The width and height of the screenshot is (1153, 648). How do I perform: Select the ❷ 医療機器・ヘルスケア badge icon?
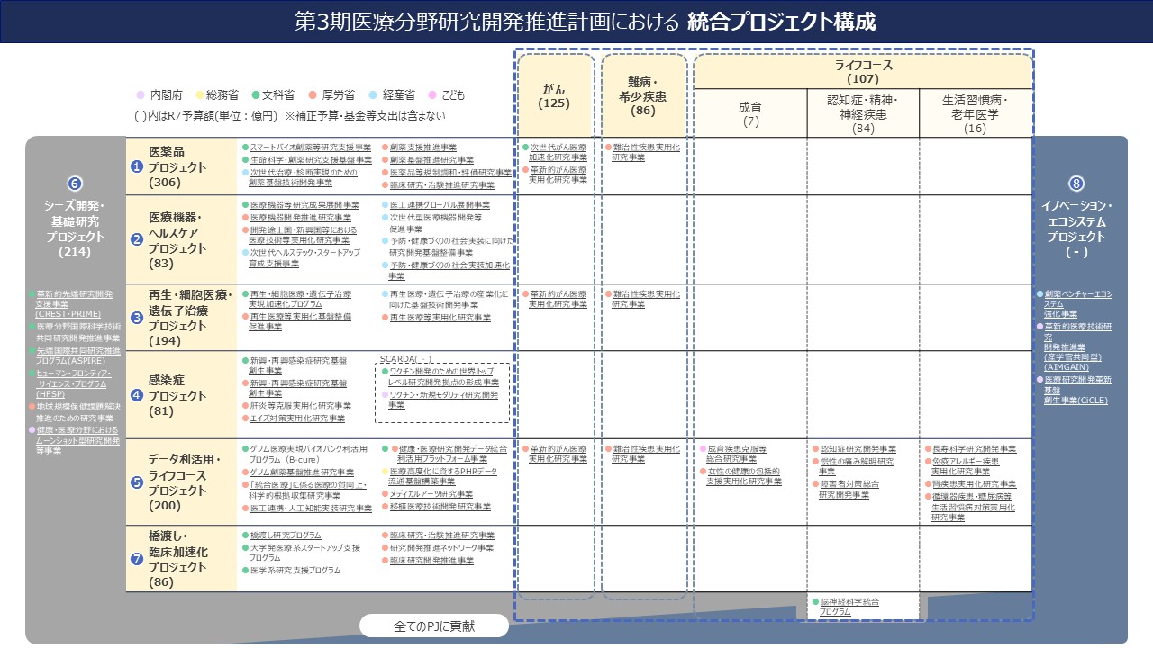[136, 238]
